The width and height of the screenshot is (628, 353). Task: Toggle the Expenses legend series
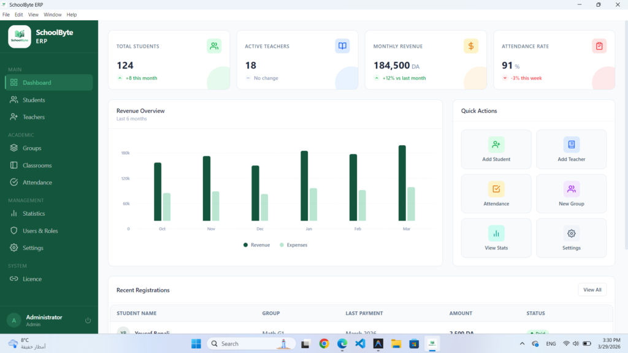[293, 245]
